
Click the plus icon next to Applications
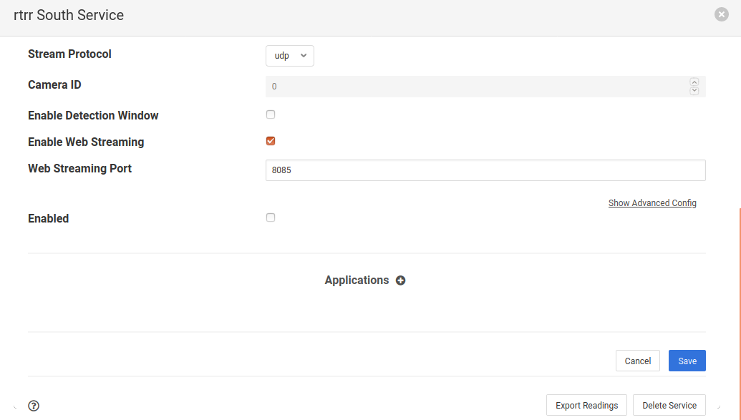(x=400, y=280)
